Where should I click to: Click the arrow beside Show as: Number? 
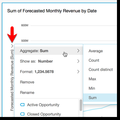click(78, 61)
